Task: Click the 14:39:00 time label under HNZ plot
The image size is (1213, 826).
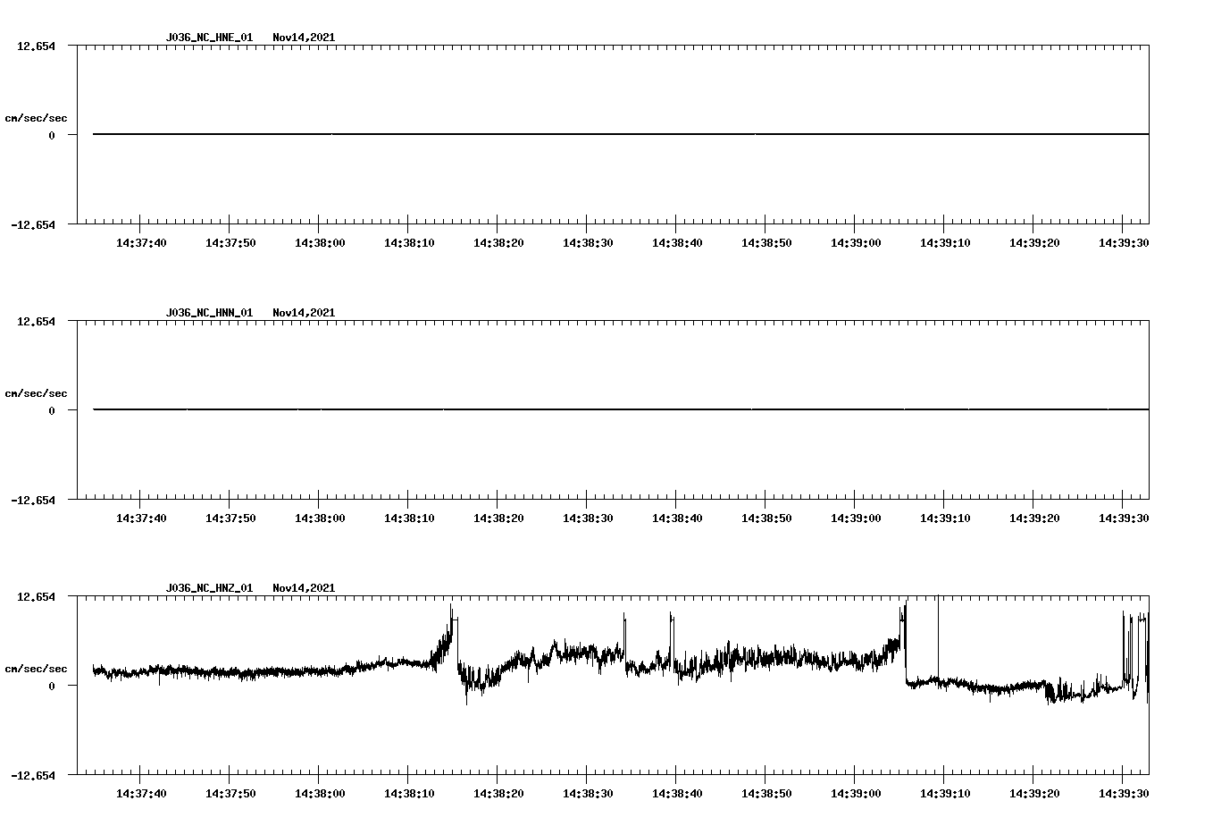Action: pos(856,794)
